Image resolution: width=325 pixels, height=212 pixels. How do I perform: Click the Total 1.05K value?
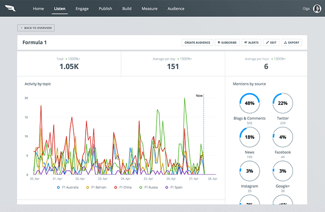(x=69, y=67)
